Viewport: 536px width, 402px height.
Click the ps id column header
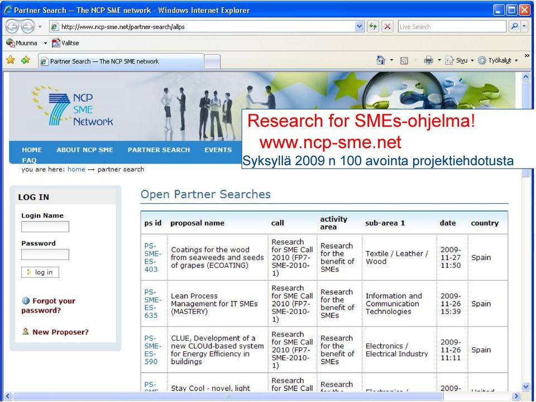coord(152,223)
